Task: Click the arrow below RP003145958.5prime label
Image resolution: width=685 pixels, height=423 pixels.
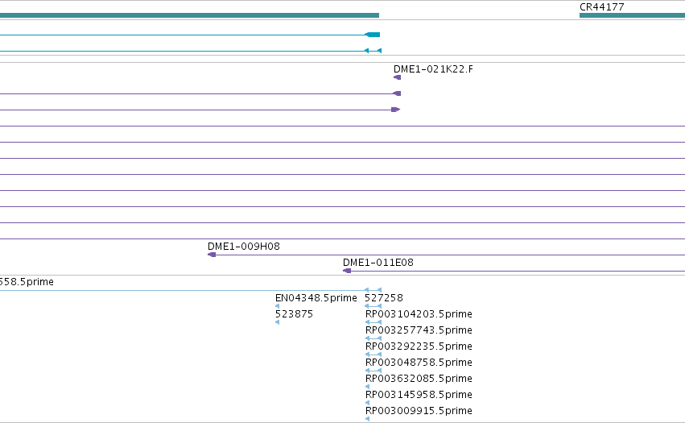Action: point(367,403)
